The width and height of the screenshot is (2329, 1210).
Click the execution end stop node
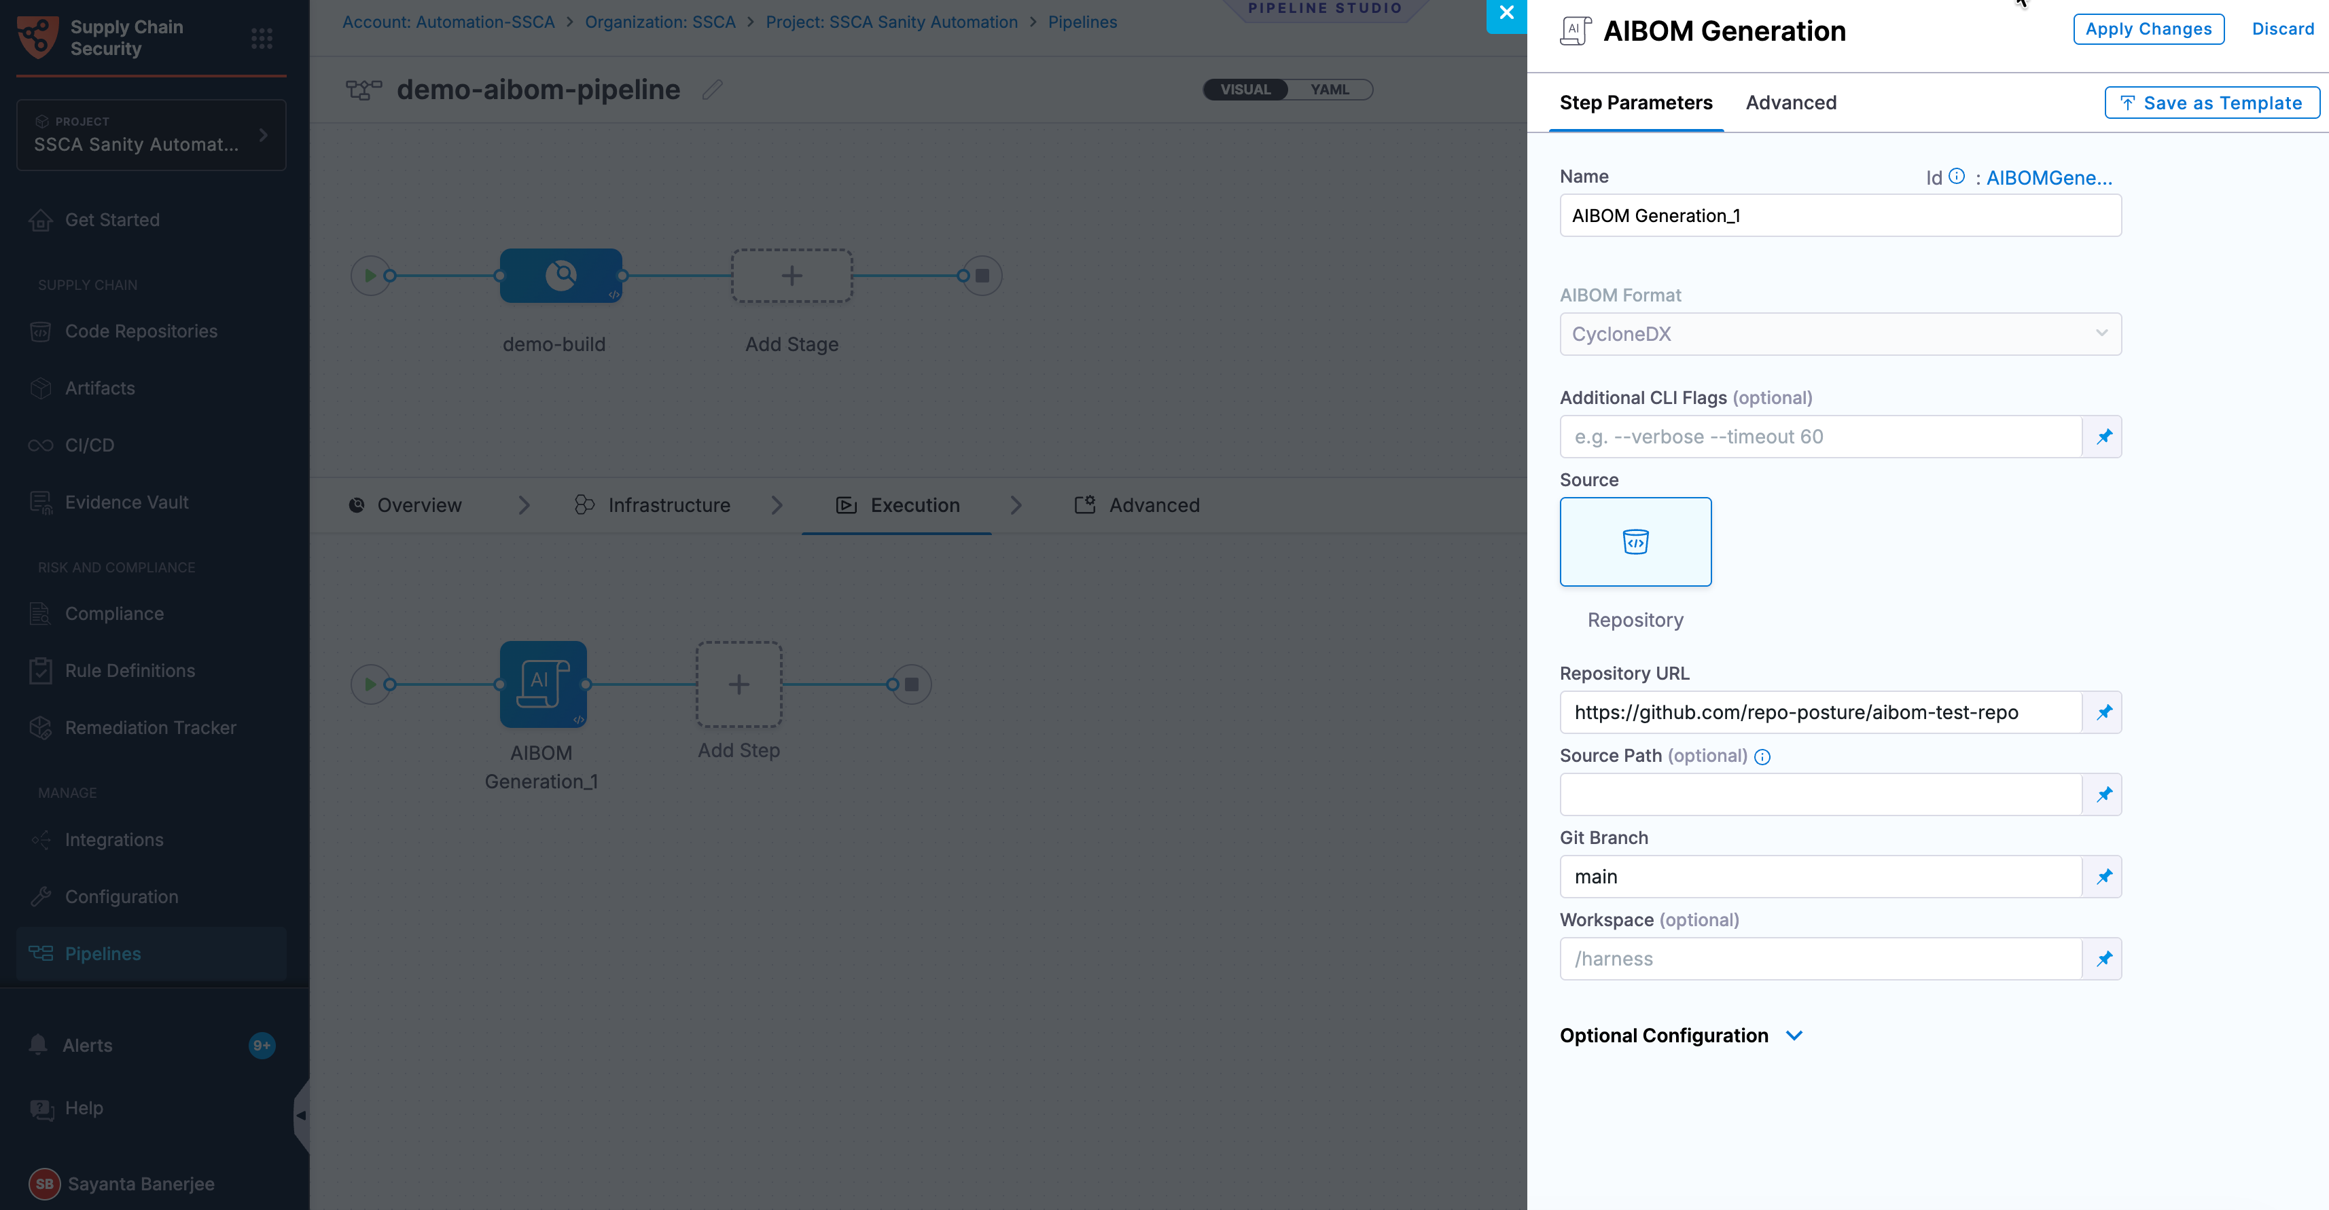[912, 684]
